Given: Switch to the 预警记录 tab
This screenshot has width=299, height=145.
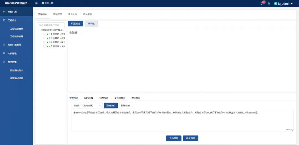Looking at the screenshot, I should 58,14.
